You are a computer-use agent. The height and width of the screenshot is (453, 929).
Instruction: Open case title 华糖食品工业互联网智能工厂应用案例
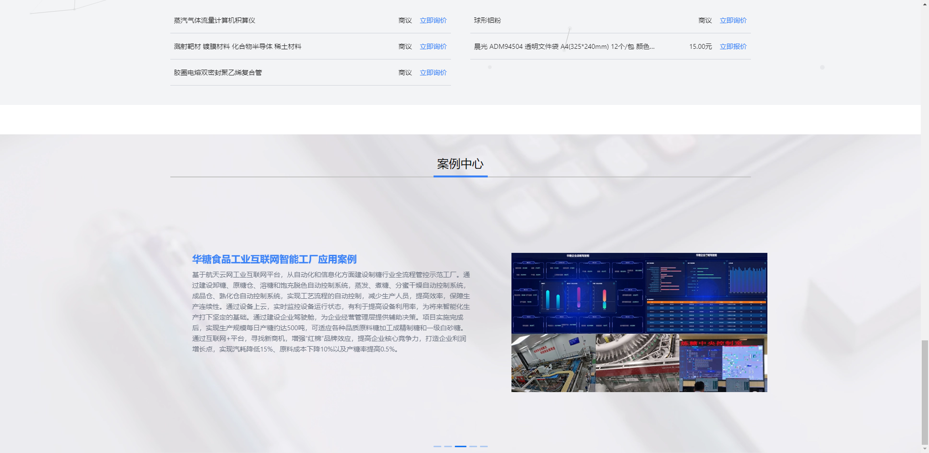(x=274, y=259)
